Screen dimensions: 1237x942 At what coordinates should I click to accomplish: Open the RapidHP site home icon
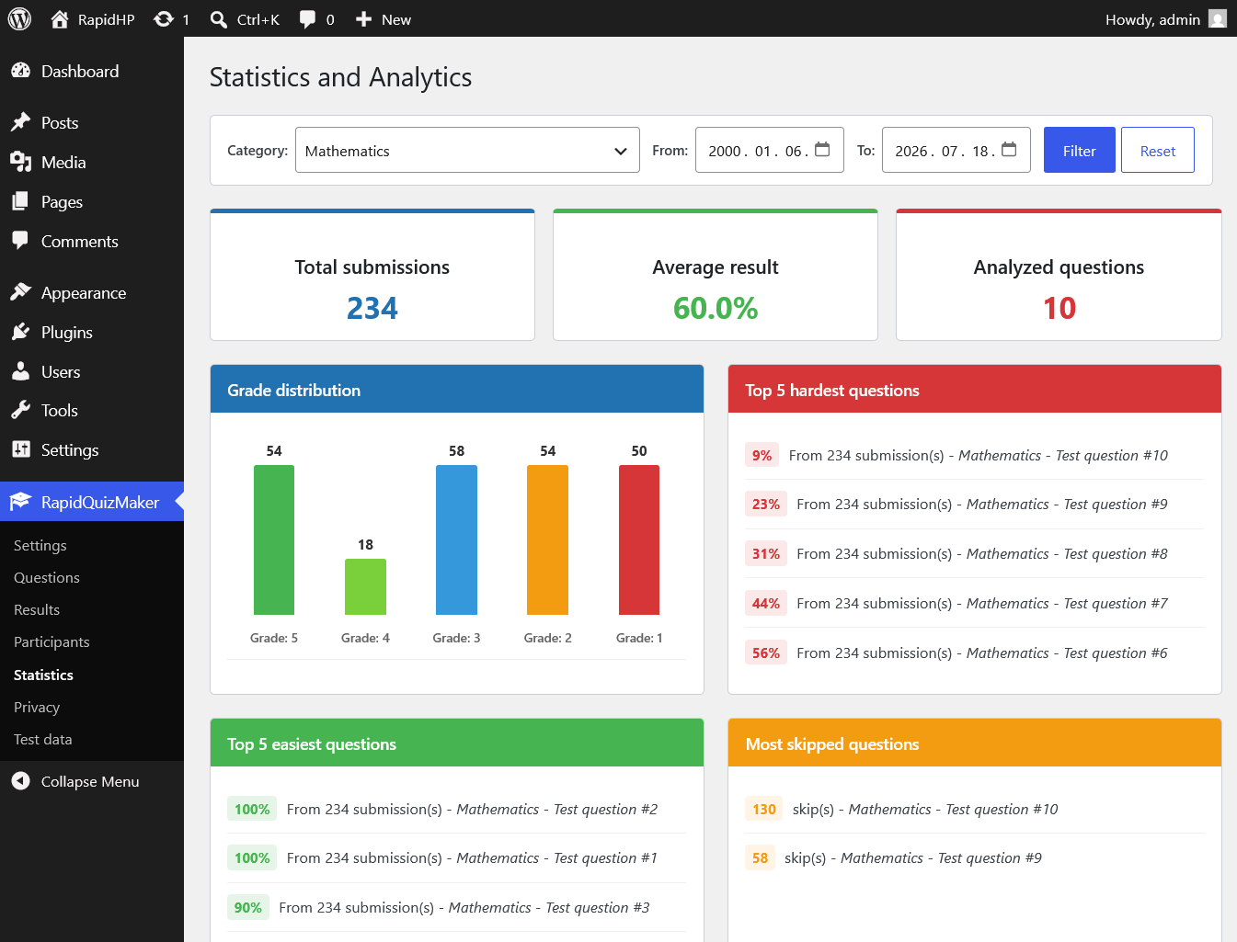60,19
